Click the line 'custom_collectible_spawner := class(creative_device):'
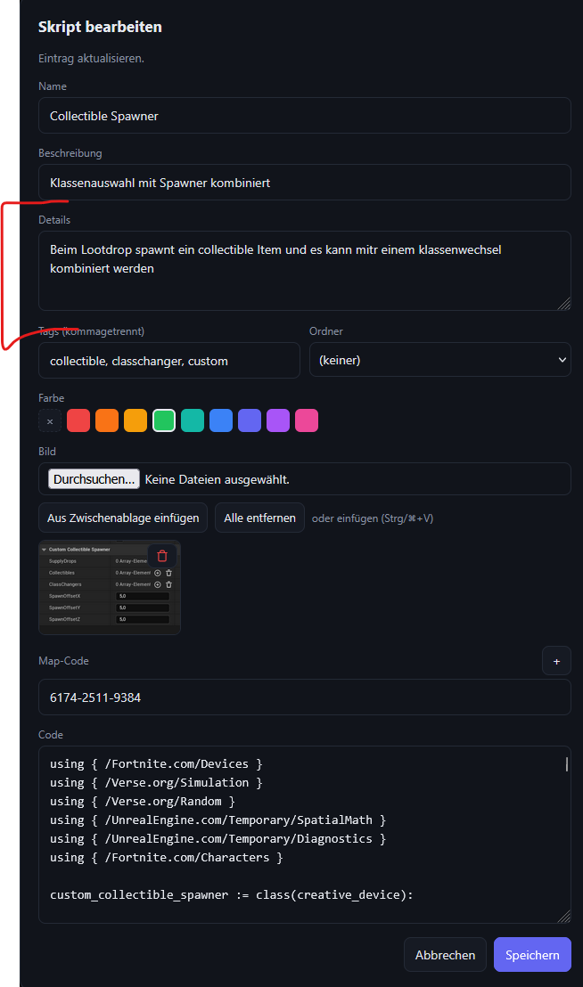Image resolution: width=583 pixels, height=987 pixels. 232,894
